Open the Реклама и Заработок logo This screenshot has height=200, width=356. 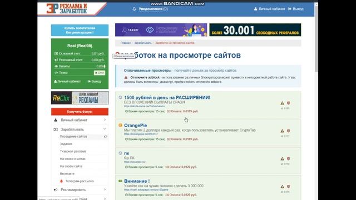click(x=67, y=9)
